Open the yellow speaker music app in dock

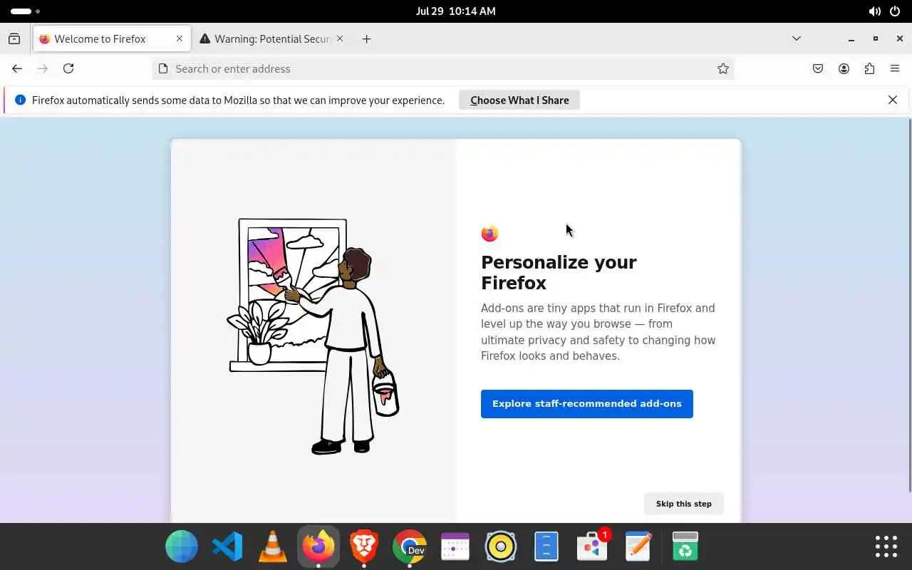tap(501, 547)
